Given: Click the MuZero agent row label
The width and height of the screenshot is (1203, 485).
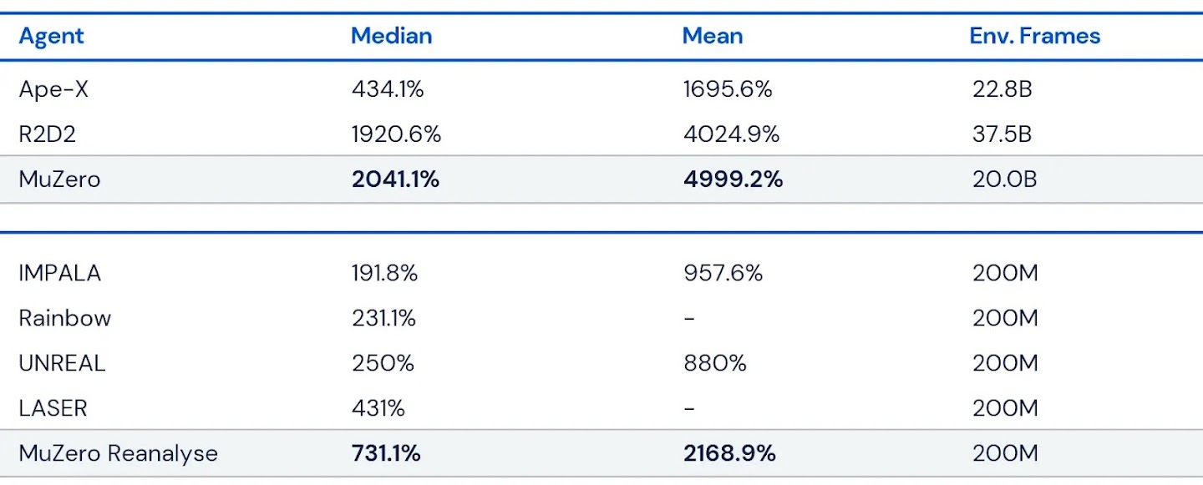Looking at the screenshot, I should tap(59, 179).
